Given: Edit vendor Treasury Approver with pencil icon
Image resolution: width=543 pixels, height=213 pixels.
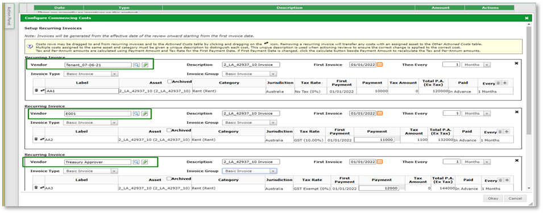Looking at the screenshot, I should (145, 162).
